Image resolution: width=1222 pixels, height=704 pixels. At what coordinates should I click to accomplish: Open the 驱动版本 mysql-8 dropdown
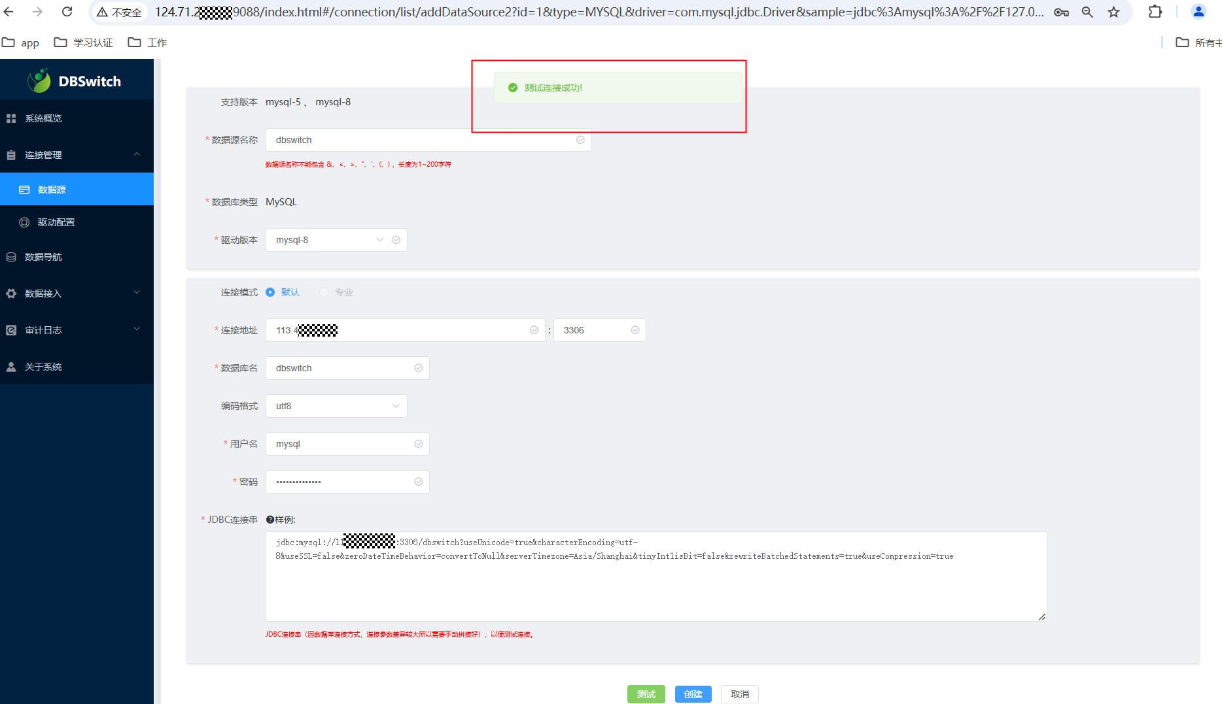point(336,240)
